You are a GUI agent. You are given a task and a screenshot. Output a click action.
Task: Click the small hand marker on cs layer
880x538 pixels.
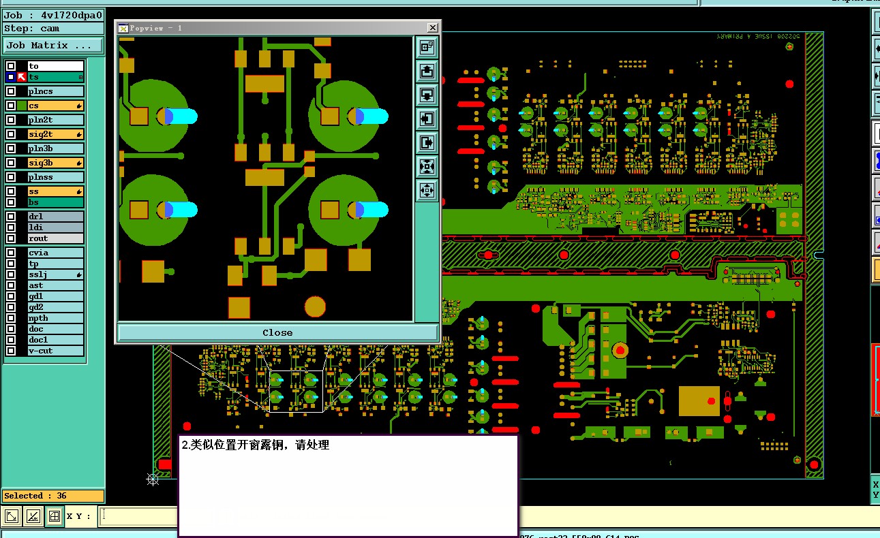pos(80,106)
